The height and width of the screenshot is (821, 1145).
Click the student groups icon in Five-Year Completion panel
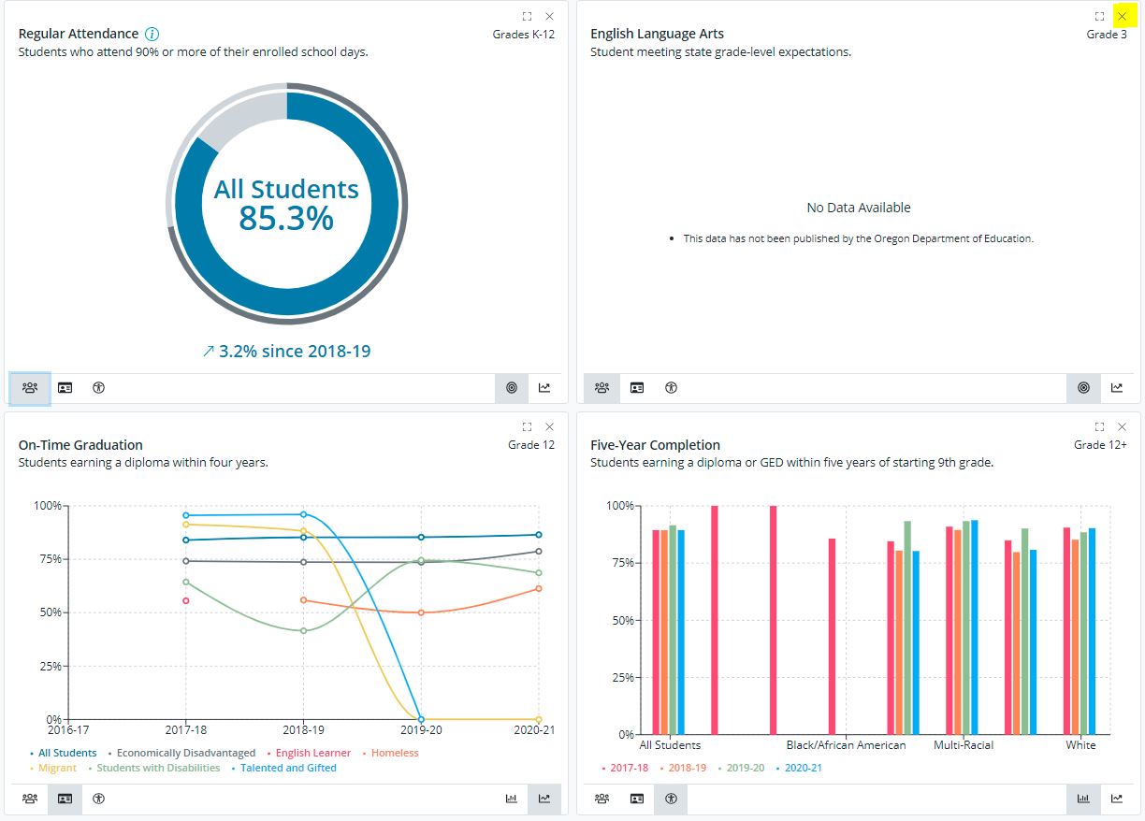coord(601,799)
